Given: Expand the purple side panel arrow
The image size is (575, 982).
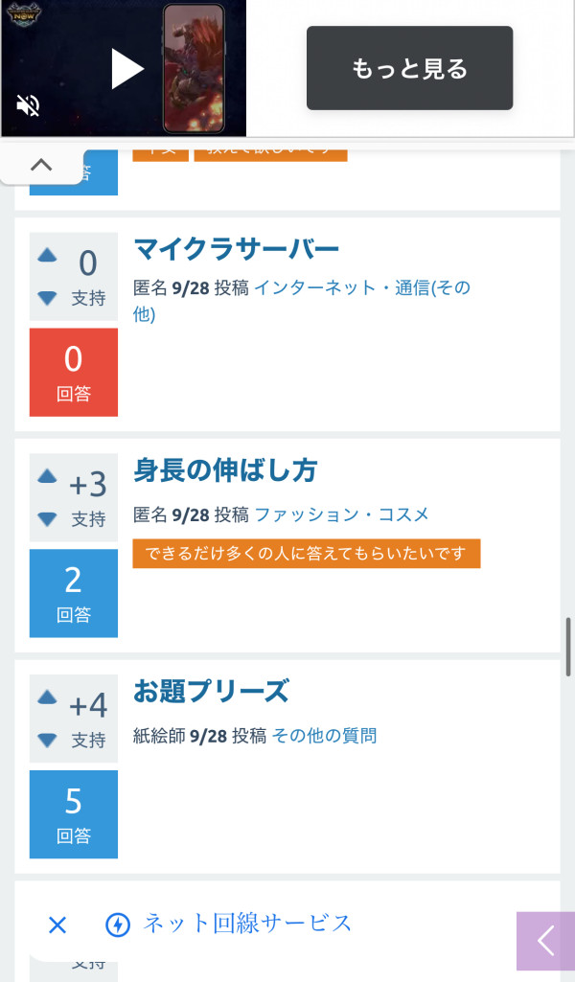Looking at the screenshot, I should click(x=545, y=941).
